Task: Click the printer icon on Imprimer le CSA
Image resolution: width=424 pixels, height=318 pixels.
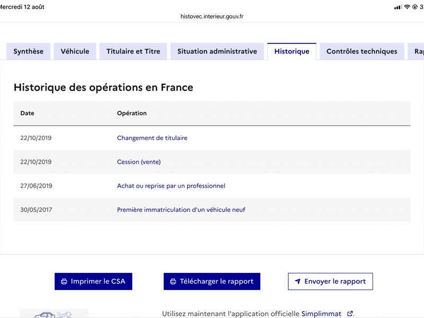Action: [64, 281]
